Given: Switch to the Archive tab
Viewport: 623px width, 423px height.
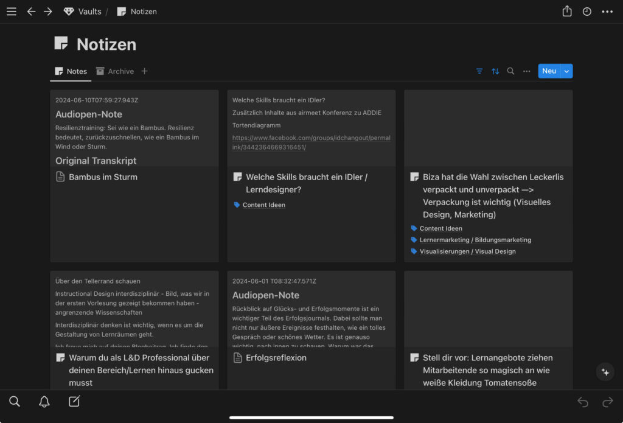Looking at the screenshot, I should coord(115,71).
